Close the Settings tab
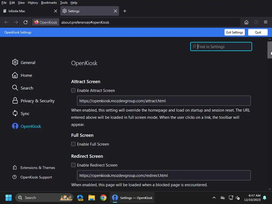Viewport: 272px width, 204px height. pyautogui.click(x=115, y=11)
